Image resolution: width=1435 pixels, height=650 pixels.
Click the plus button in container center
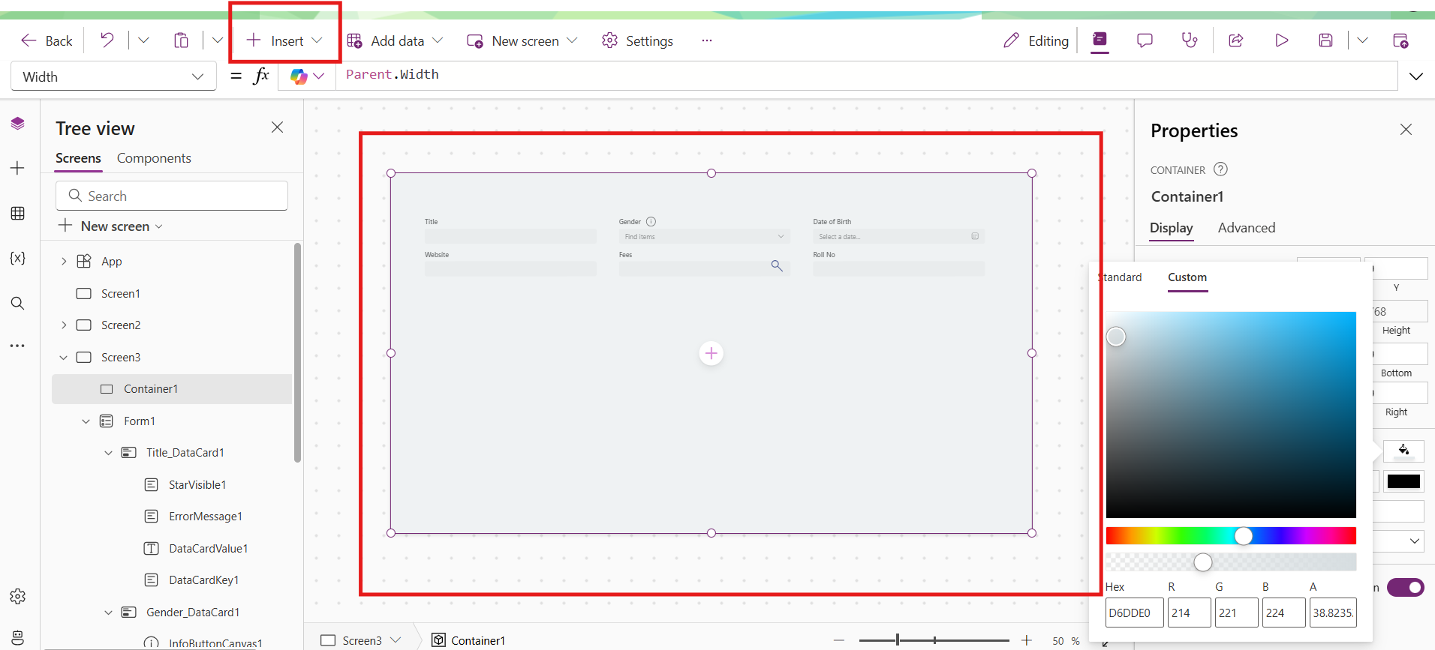click(711, 353)
